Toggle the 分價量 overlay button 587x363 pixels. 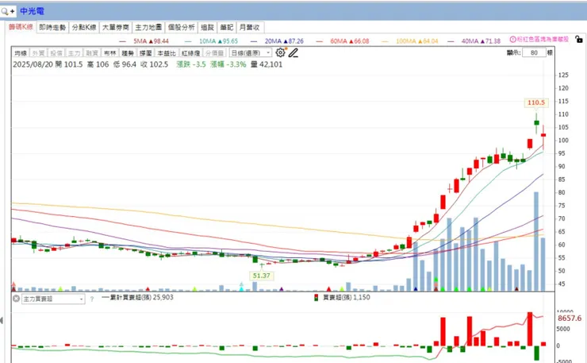click(x=215, y=53)
